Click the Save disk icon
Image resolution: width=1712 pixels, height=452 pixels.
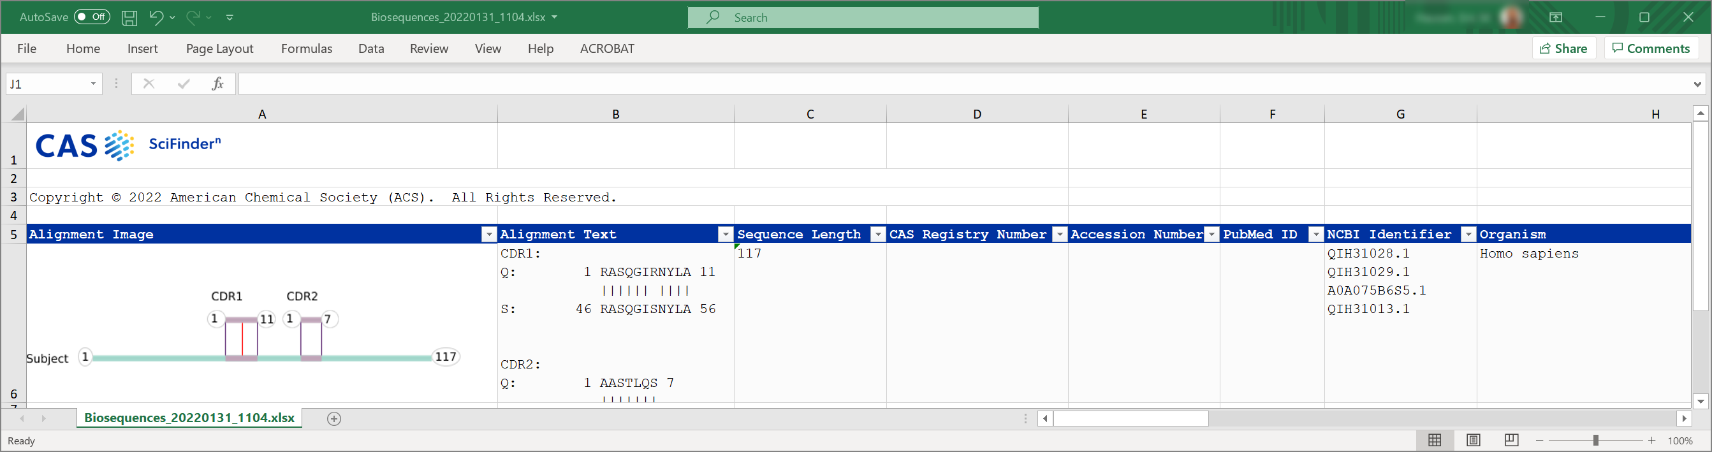coord(129,17)
